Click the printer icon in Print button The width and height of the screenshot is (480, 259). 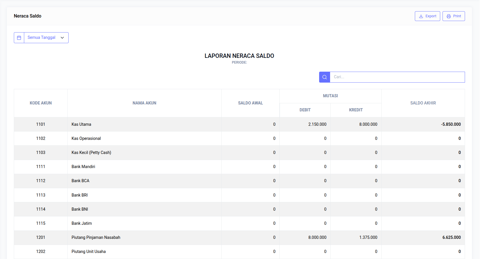tap(449, 16)
